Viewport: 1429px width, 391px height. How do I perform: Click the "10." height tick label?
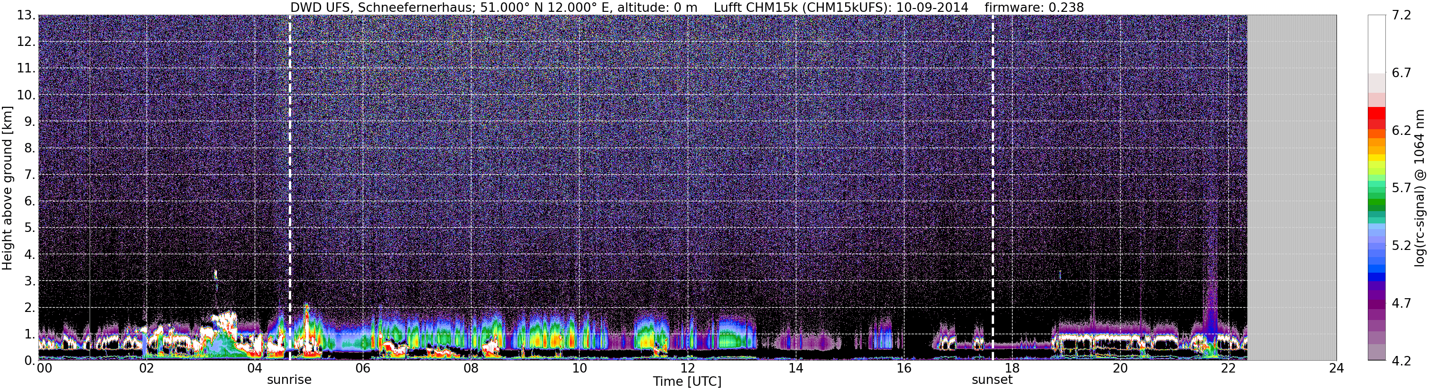26,95
